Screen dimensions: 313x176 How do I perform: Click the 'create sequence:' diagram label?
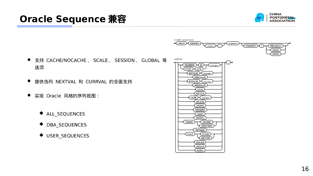pyautogui.click(x=184, y=40)
